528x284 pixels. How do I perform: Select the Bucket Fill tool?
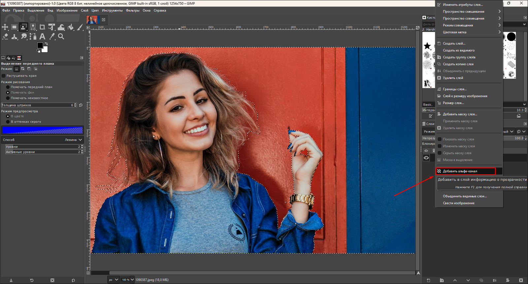[71, 27]
